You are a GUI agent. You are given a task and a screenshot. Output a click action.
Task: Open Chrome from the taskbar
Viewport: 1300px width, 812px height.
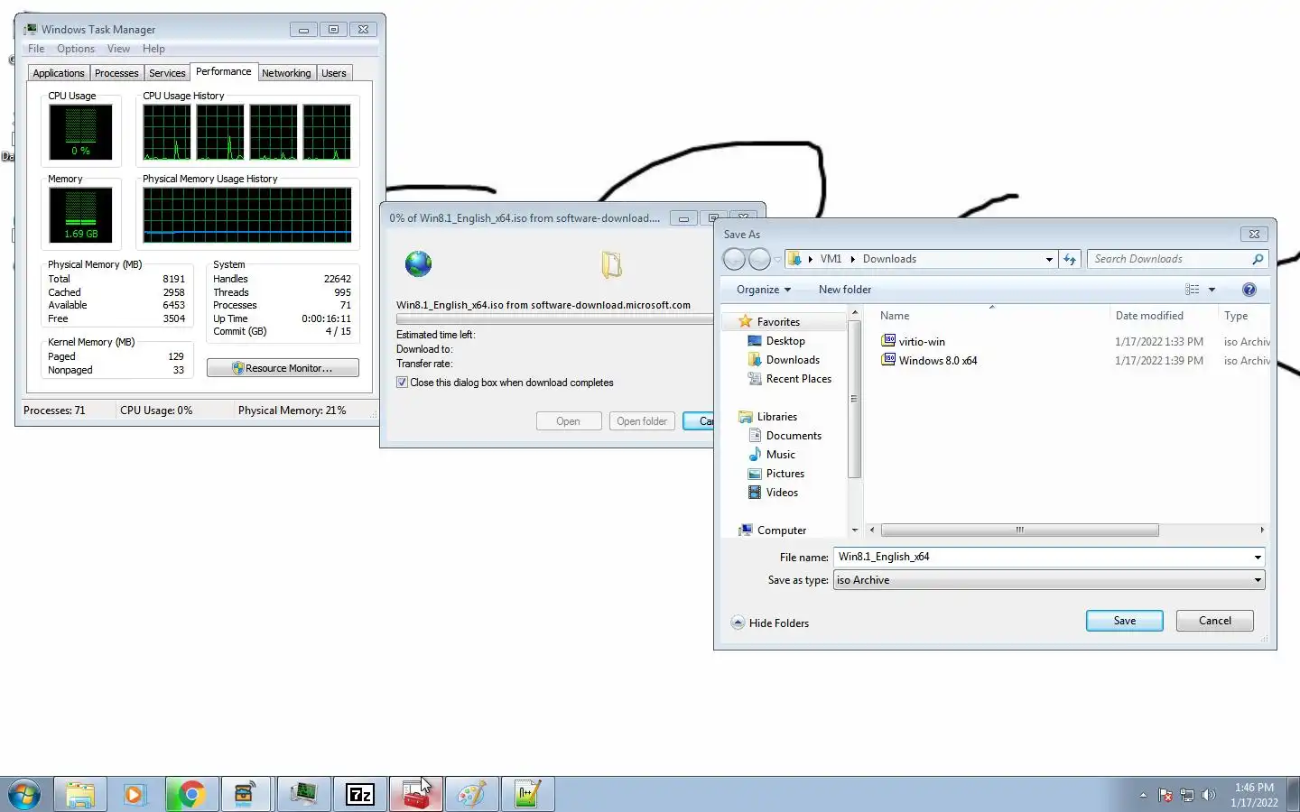coord(190,794)
